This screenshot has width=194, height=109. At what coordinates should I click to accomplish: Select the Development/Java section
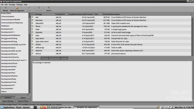pyautogui.click(x=8, y=48)
